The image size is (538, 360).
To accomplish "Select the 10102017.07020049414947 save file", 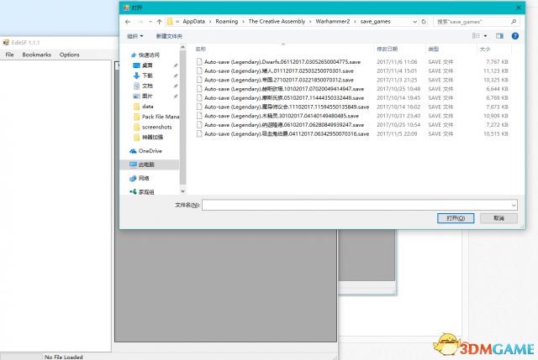I will pyautogui.click(x=284, y=89).
